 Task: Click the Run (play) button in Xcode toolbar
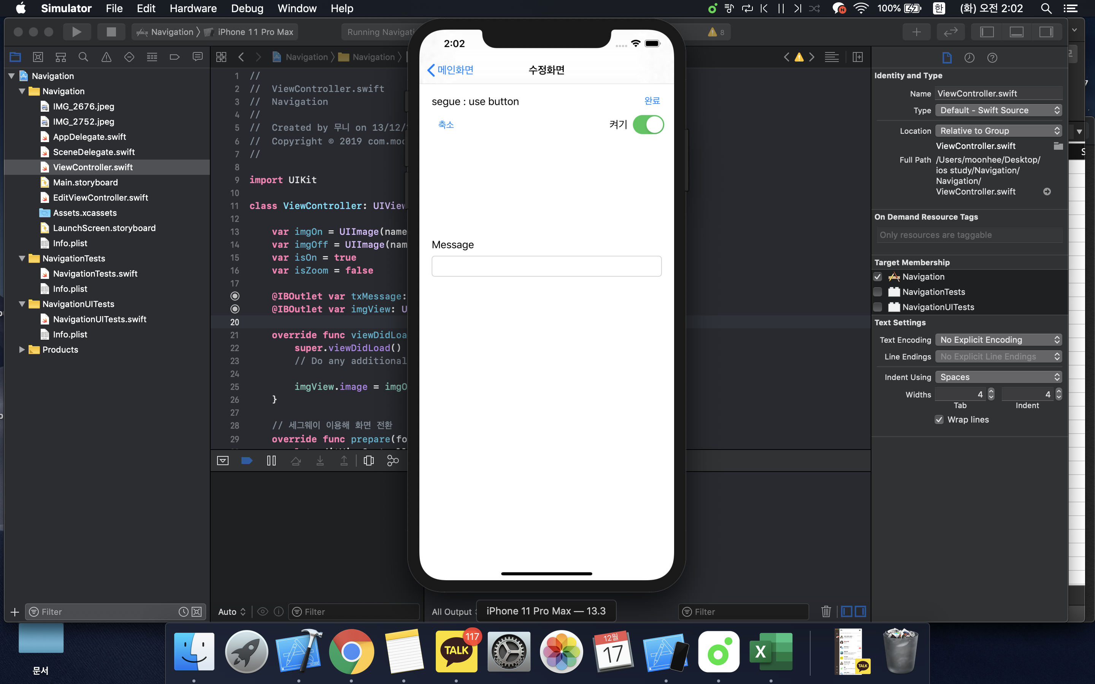point(76,32)
